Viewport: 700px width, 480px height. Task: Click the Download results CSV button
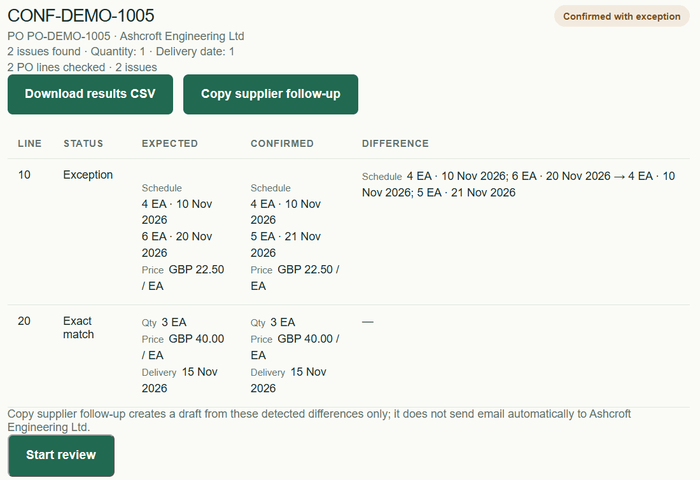pyautogui.click(x=90, y=94)
